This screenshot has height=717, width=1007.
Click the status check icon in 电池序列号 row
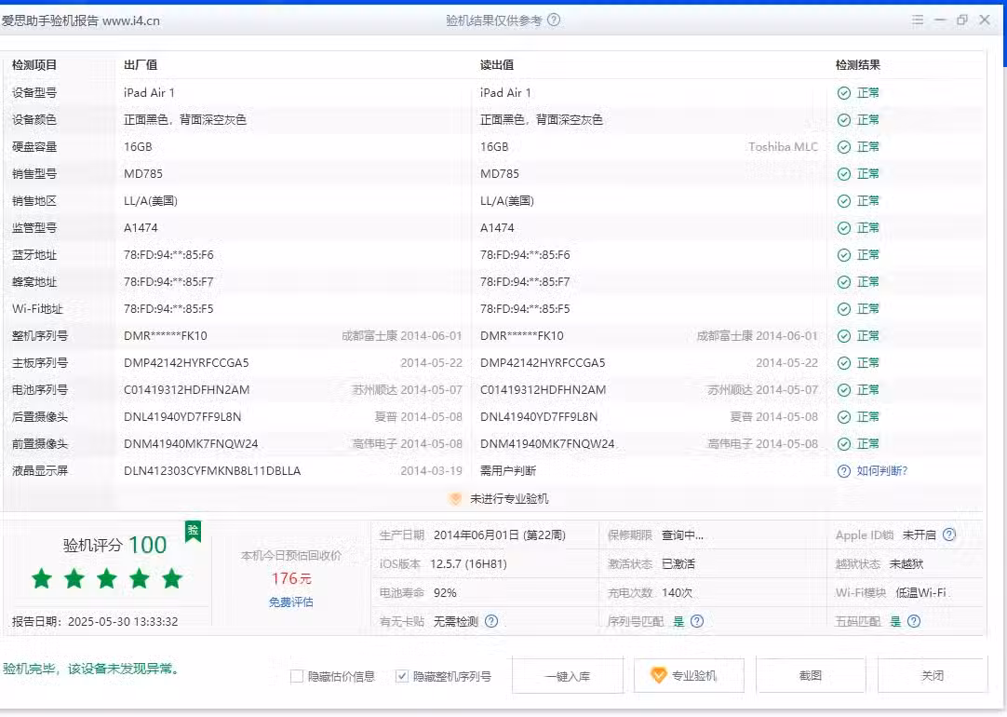(x=844, y=390)
